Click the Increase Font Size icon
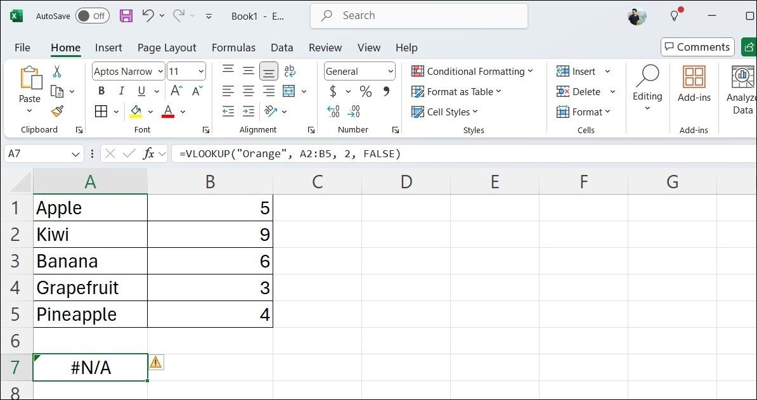The height and width of the screenshot is (400, 757). tap(177, 91)
